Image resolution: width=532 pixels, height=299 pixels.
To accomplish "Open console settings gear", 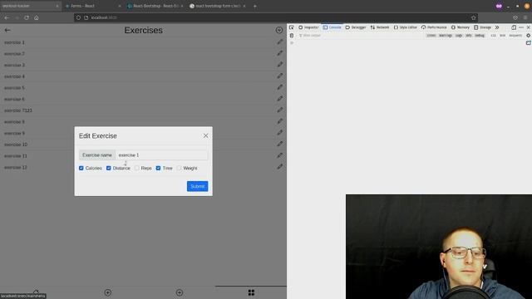I will [529, 36].
